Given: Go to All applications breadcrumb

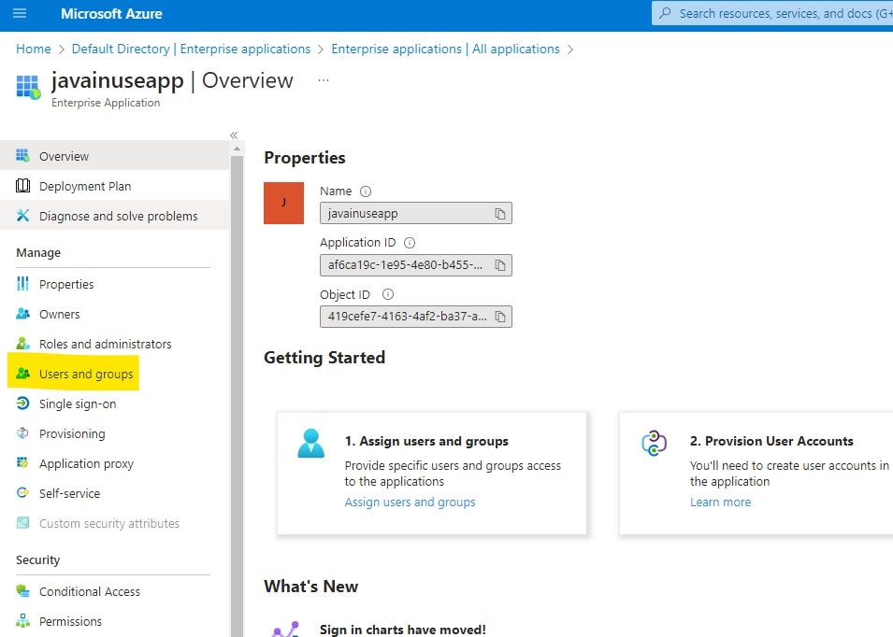Looking at the screenshot, I should tap(445, 49).
